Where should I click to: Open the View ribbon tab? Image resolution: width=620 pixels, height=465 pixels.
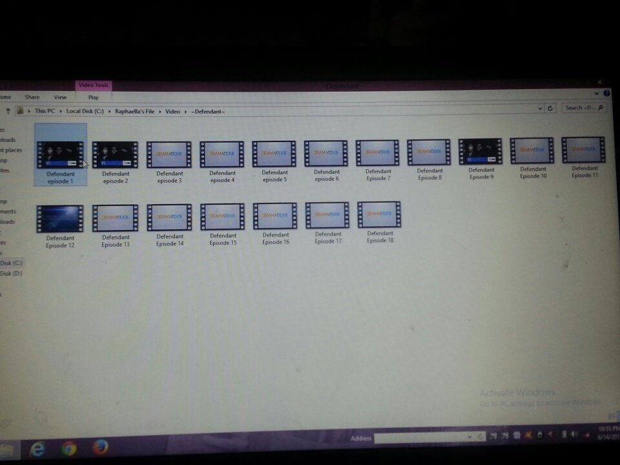click(60, 97)
